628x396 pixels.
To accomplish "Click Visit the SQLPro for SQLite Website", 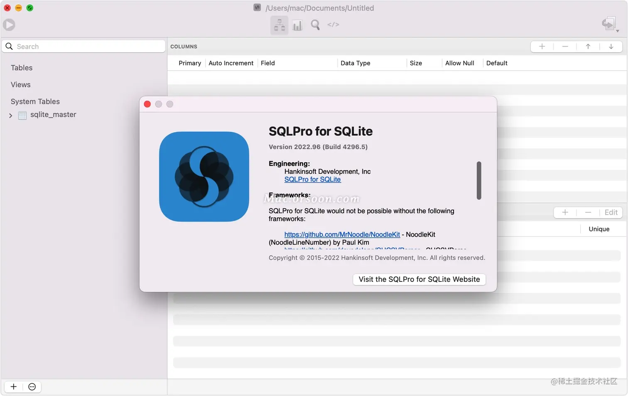I will pos(419,279).
